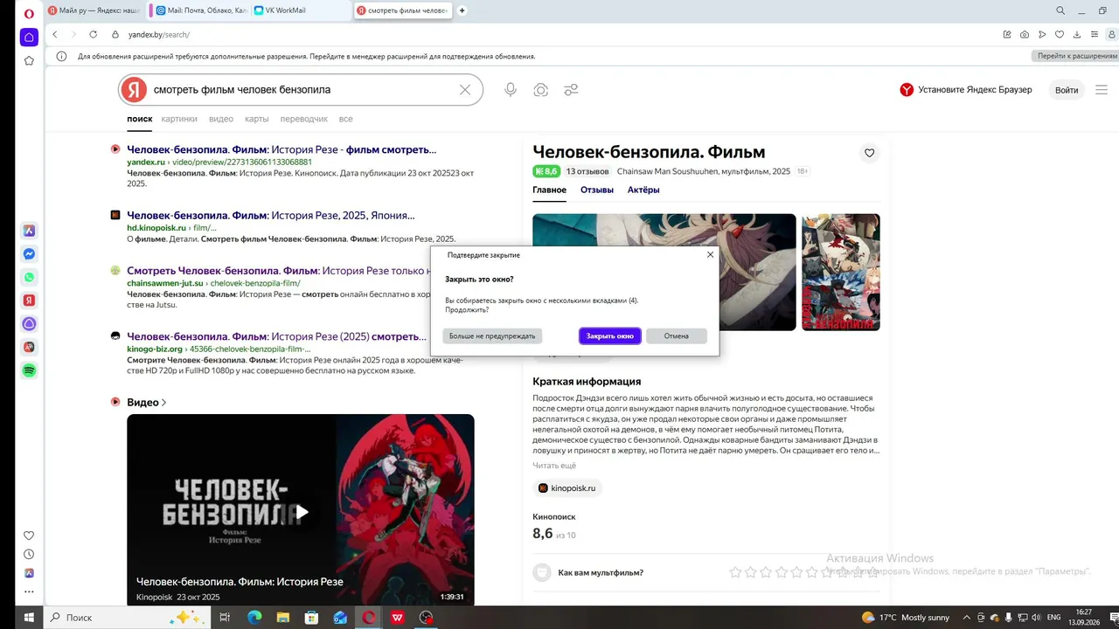The height and width of the screenshot is (629, 1119).
Task: Open the snapshot camera tool in the address bar
Action: (1025, 35)
